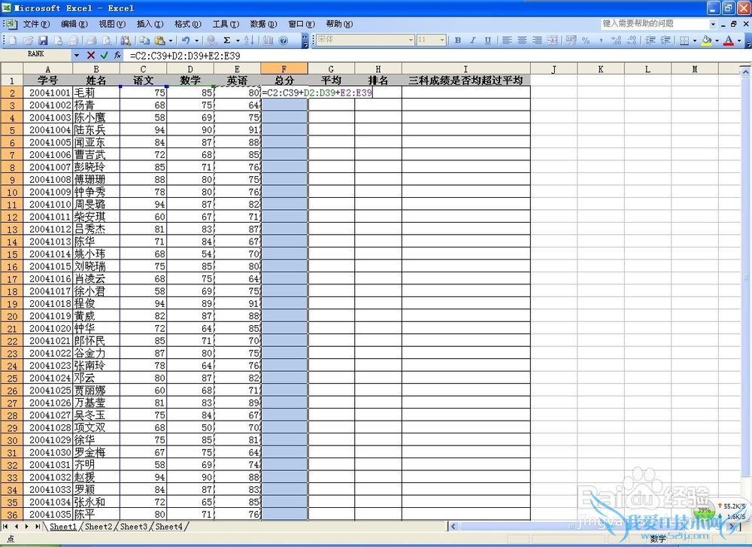Screen dimensions: 752x547
Task: Click in the formula bar text
Action: 185,56
